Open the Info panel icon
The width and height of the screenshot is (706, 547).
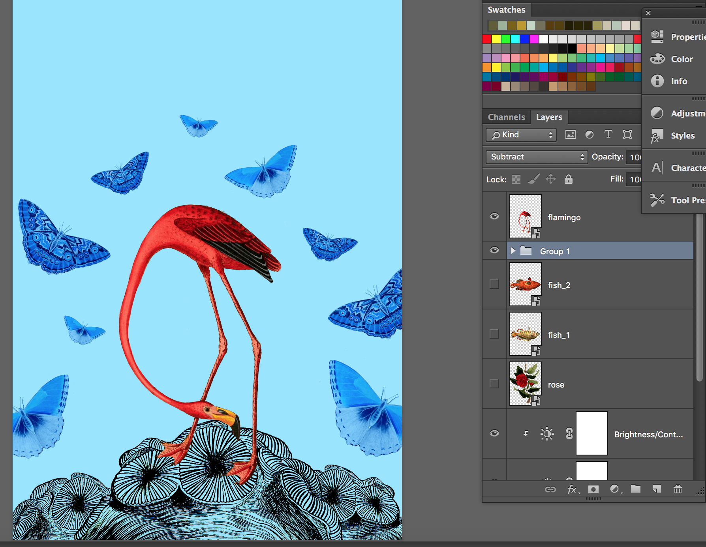[x=657, y=81]
